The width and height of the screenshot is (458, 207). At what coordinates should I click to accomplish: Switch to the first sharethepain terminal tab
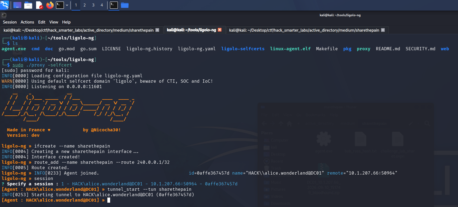[79, 30]
